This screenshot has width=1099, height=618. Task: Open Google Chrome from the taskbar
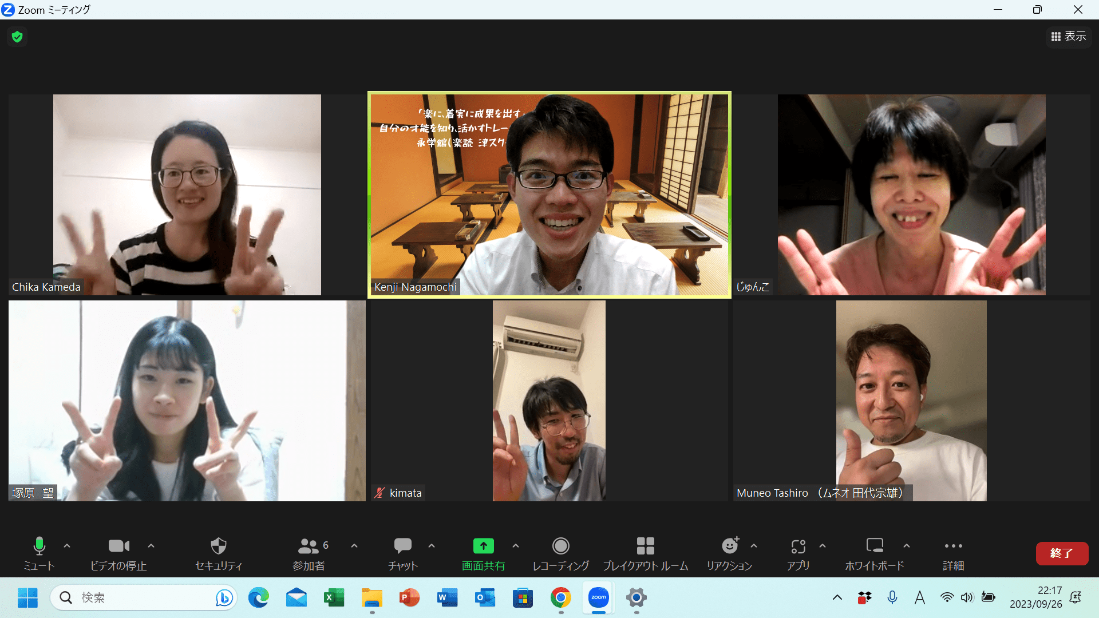tap(560, 598)
